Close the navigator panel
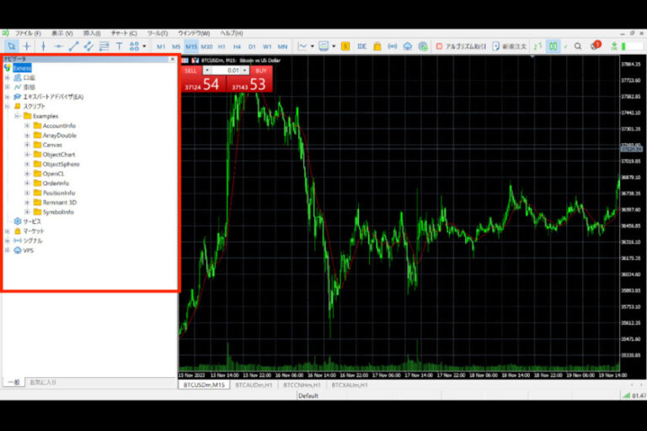 pos(173,59)
